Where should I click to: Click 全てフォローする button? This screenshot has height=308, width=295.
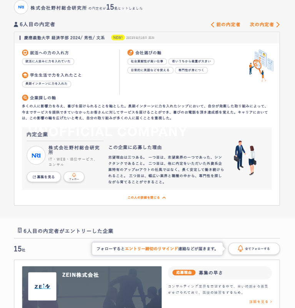(254, 249)
